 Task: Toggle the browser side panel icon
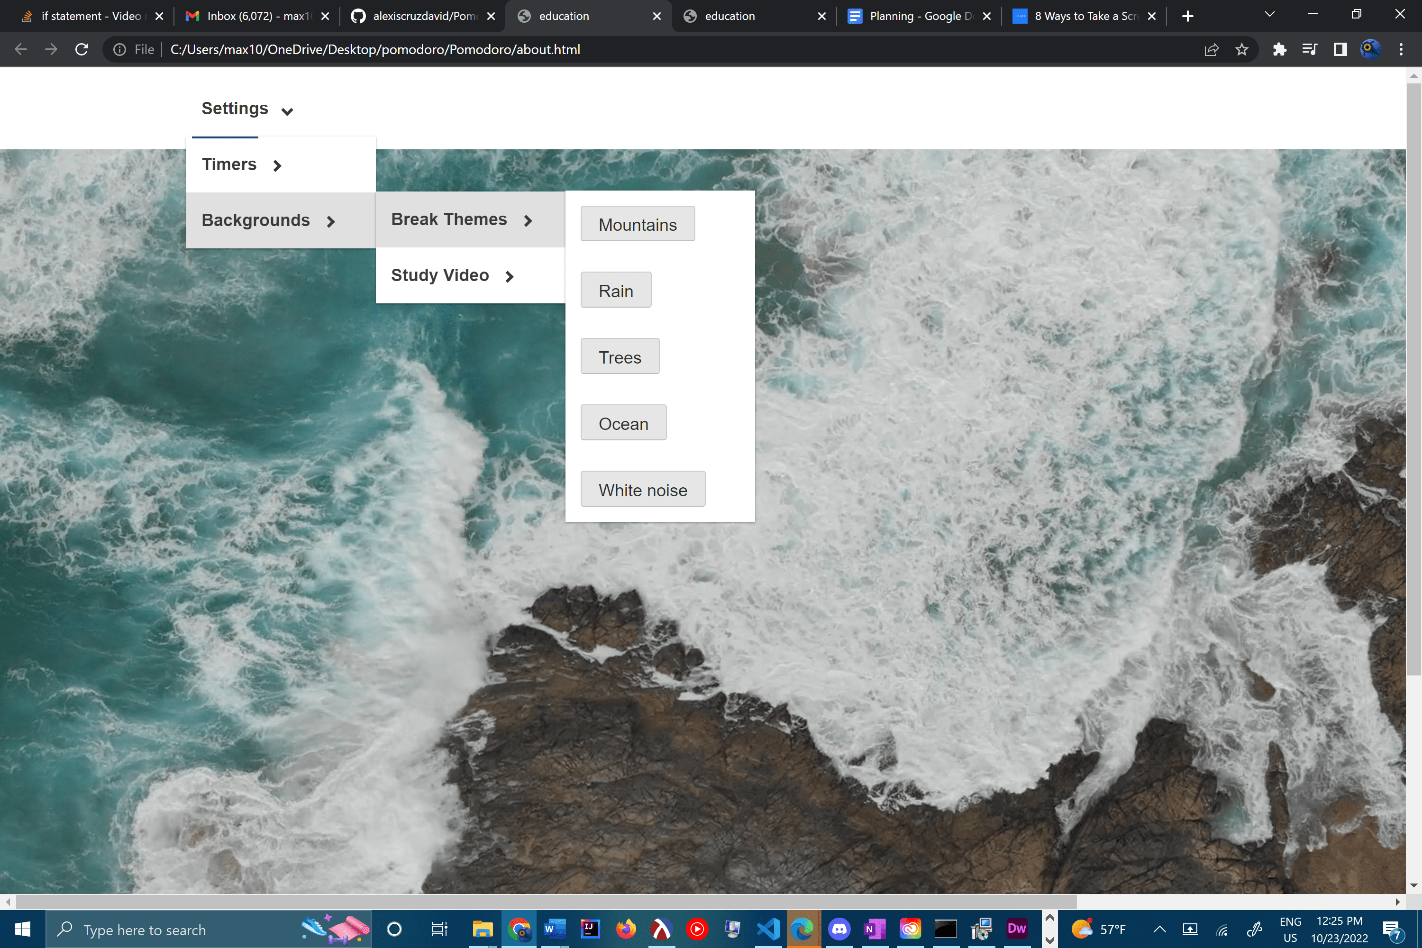coord(1340,50)
